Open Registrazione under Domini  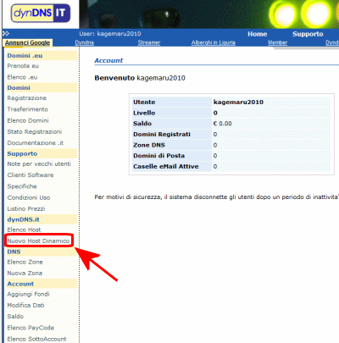[x=27, y=98]
